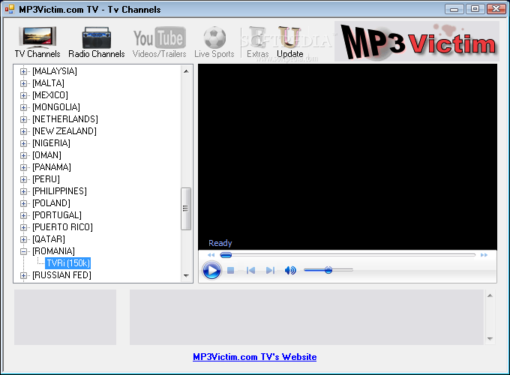Click the black video display area
Screen dimensions: 510x375
click(347, 157)
